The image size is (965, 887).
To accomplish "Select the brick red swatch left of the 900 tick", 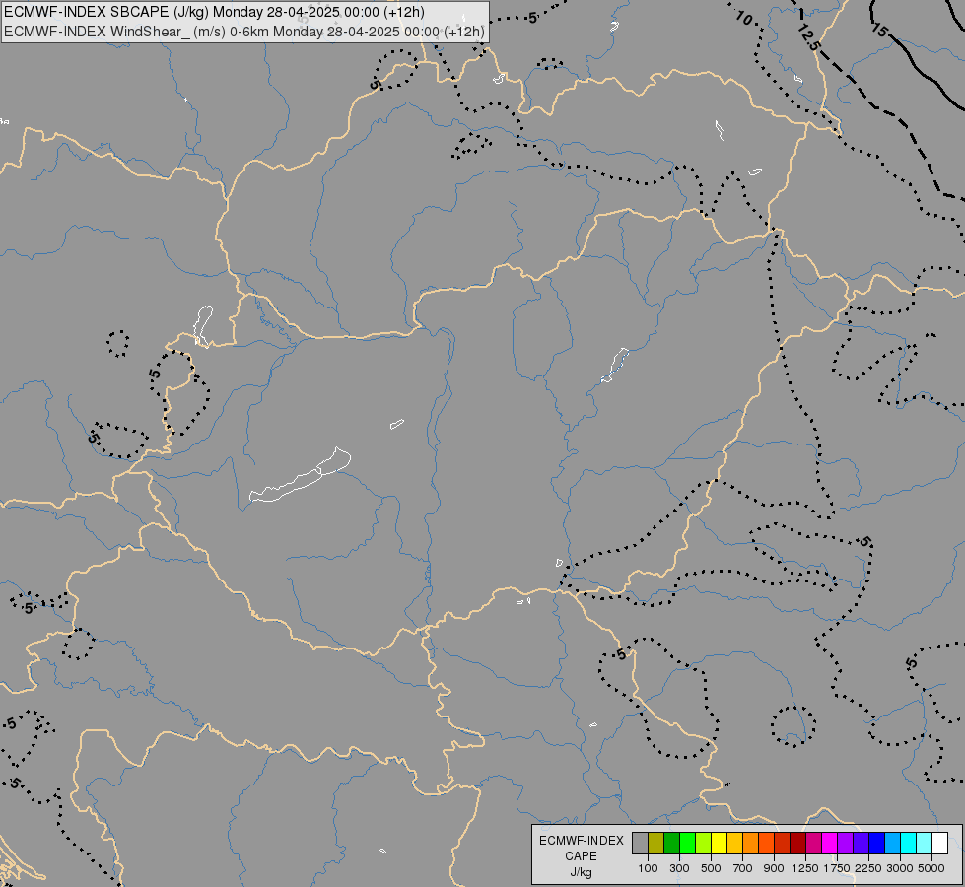I will [x=783, y=844].
